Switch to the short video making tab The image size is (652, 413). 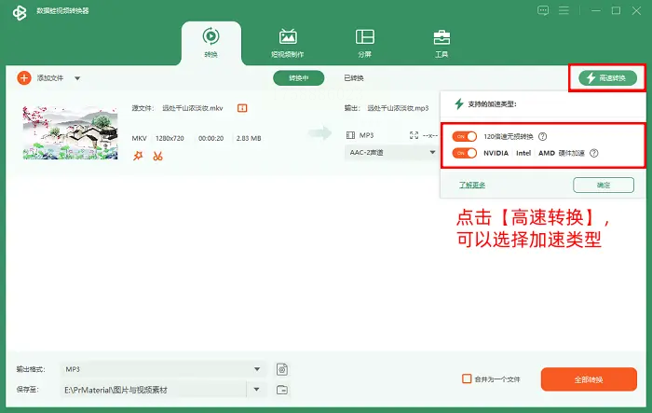tap(287, 43)
